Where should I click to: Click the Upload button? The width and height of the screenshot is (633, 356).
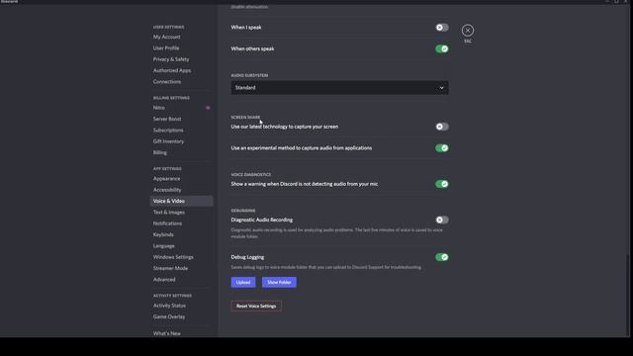(x=243, y=282)
